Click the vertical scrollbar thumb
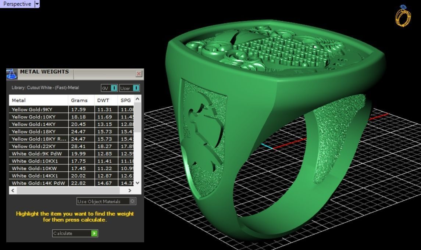This screenshot has width=421, height=250. (138, 117)
